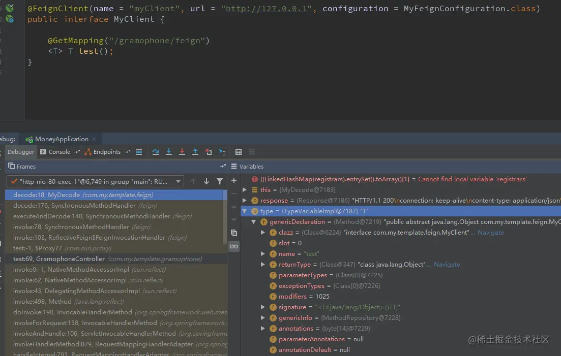
Task: Select frame test:-1, $Proxy77
Action: coord(116,248)
